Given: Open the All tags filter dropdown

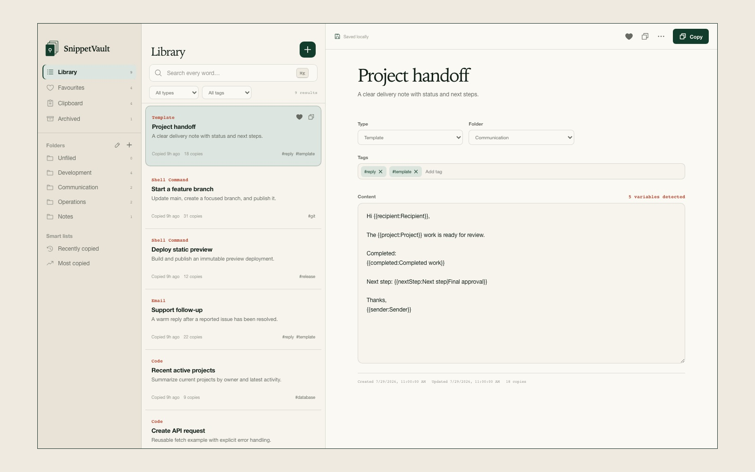Looking at the screenshot, I should click(226, 93).
